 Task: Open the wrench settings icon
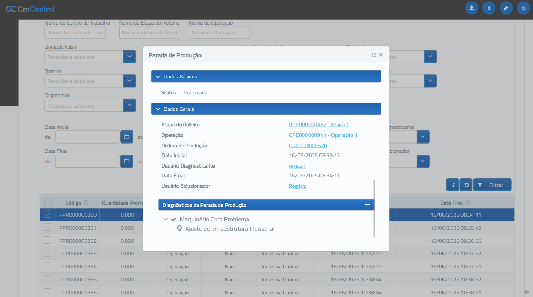pyautogui.click(x=506, y=8)
